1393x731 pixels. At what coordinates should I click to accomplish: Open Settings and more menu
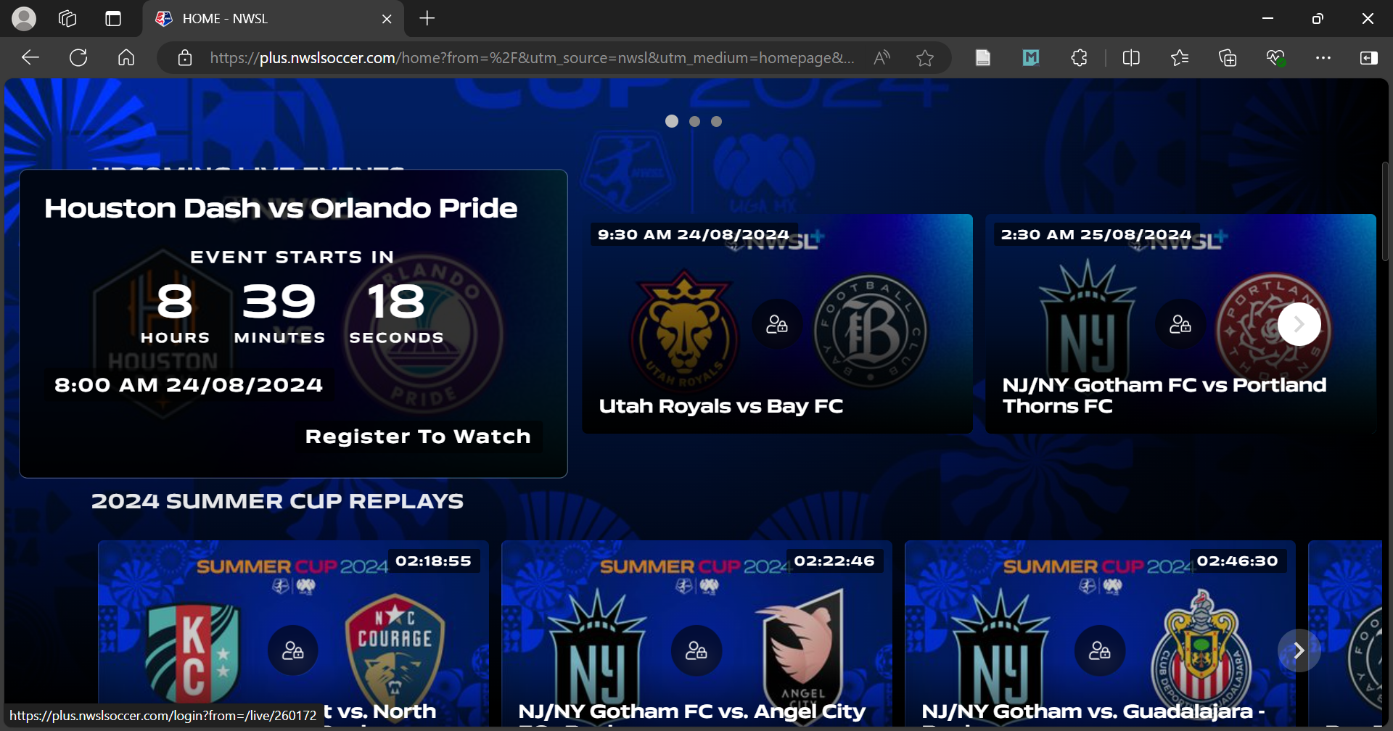tap(1323, 58)
